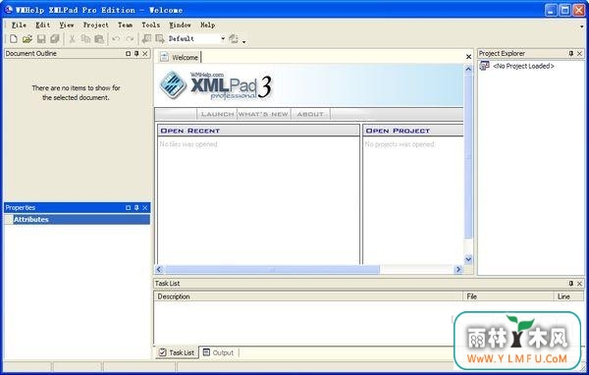Click the Welcome page vertical scrollbar thumb
This screenshot has width=589, height=375.
(x=468, y=156)
